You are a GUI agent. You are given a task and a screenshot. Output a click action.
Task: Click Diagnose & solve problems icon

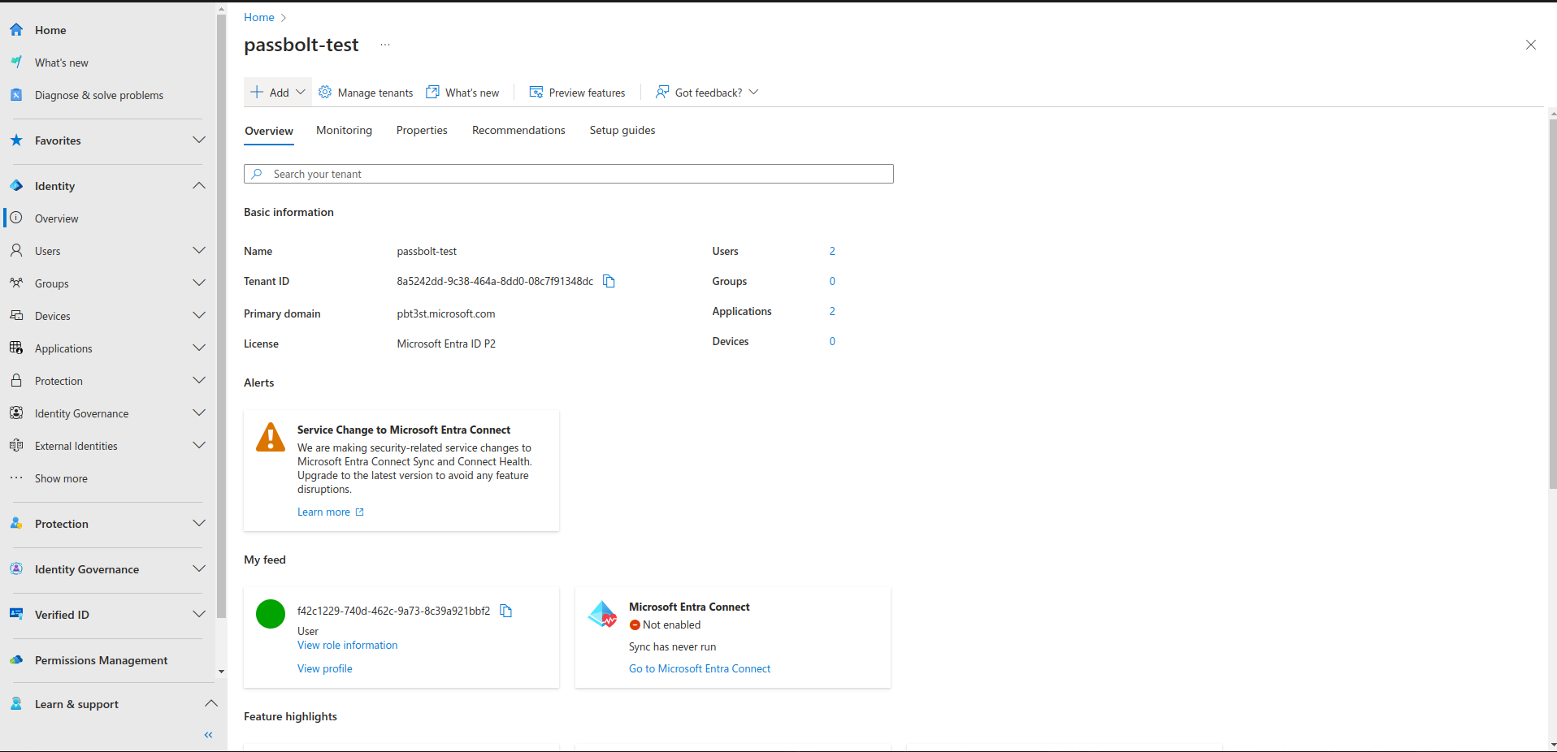click(16, 95)
